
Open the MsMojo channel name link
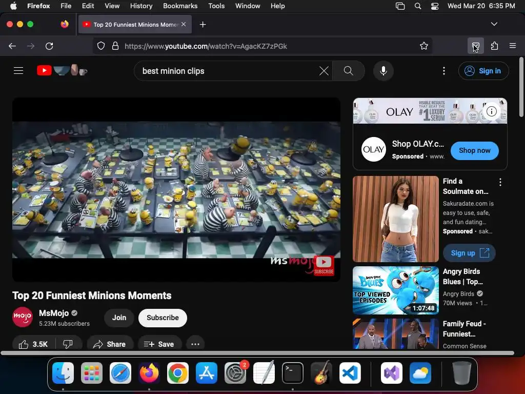click(54, 313)
